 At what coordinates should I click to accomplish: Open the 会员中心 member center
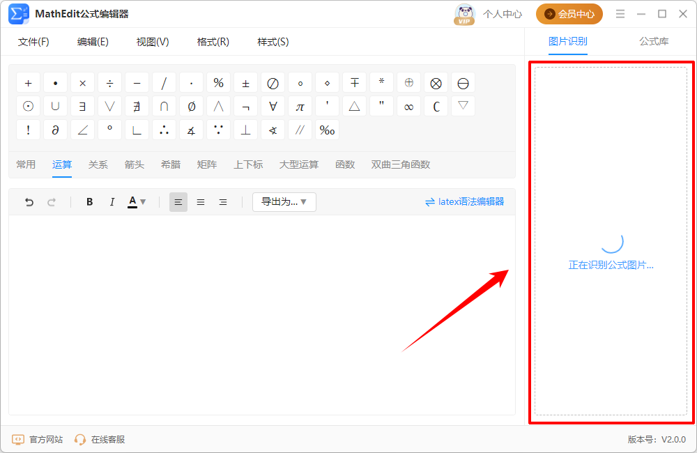(x=569, y=14)
